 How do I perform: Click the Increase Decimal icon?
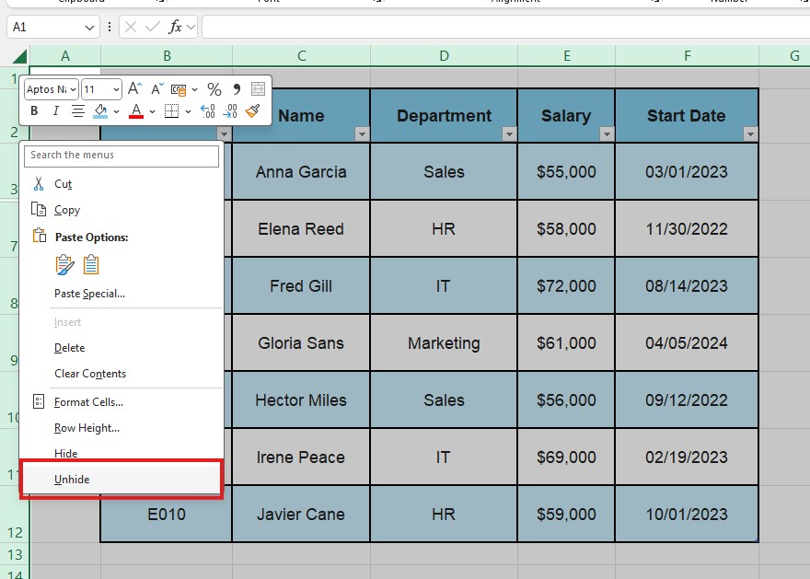[x=207, y=110]
